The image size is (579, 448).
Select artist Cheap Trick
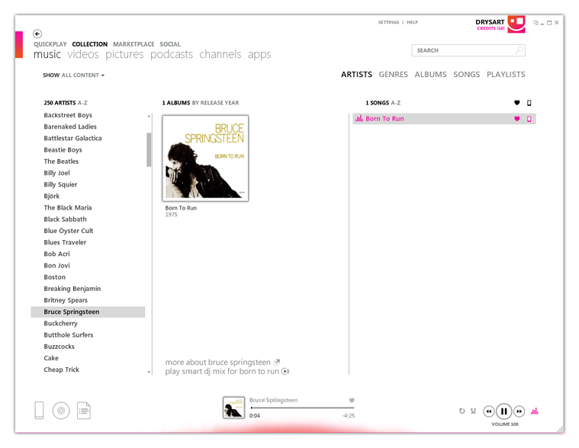pyautogui.click(x=62, y=370)
